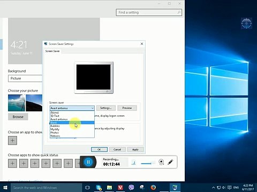Focus the Find a setting search field
Screen dimensions: 257x192
(149, 12)
